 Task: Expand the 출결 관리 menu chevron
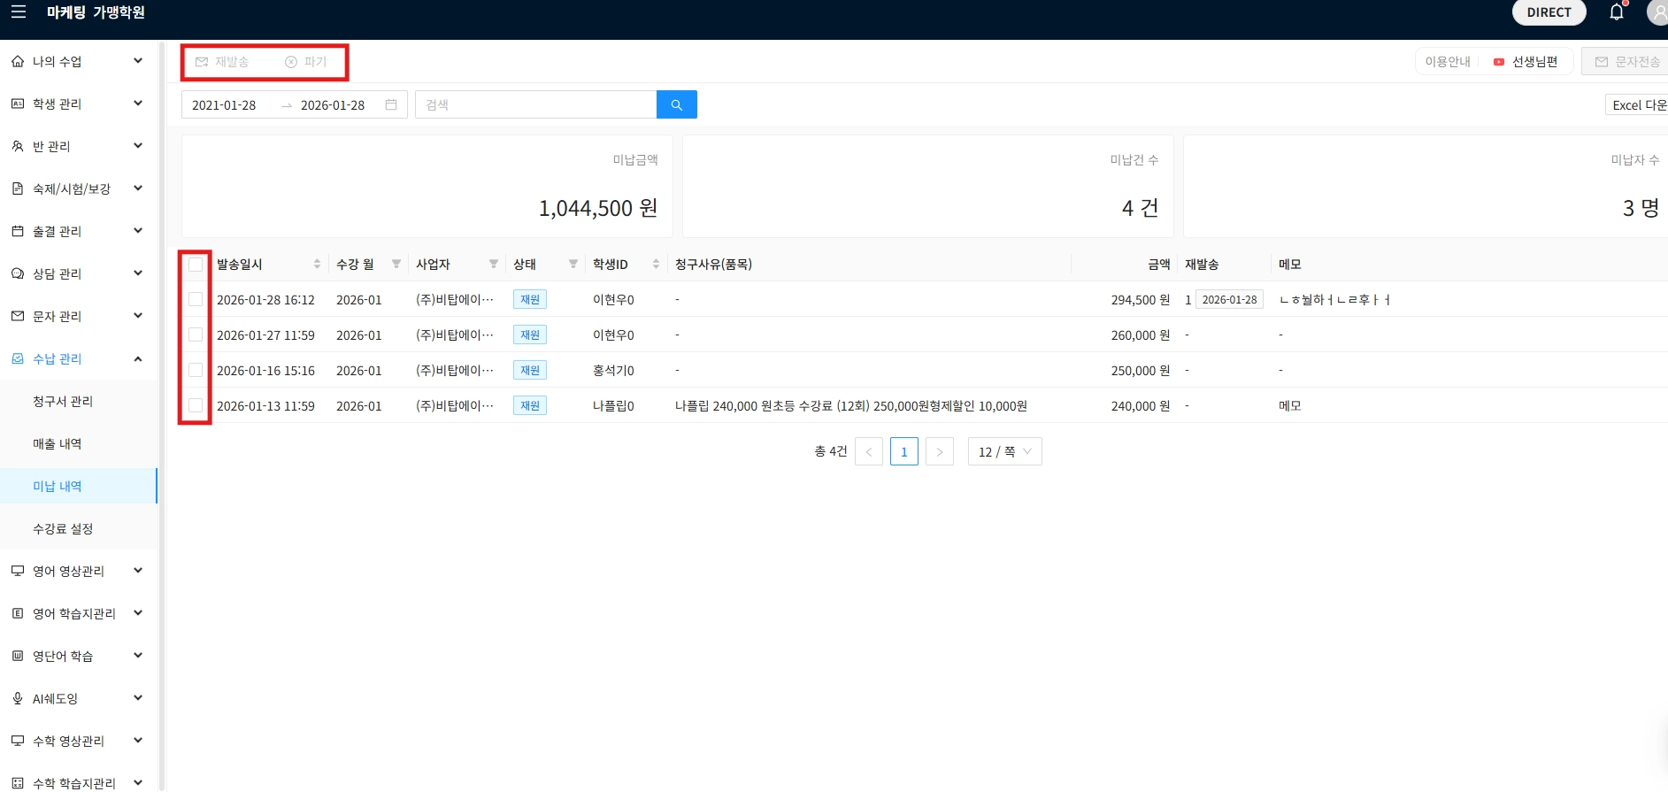[138, 230]
